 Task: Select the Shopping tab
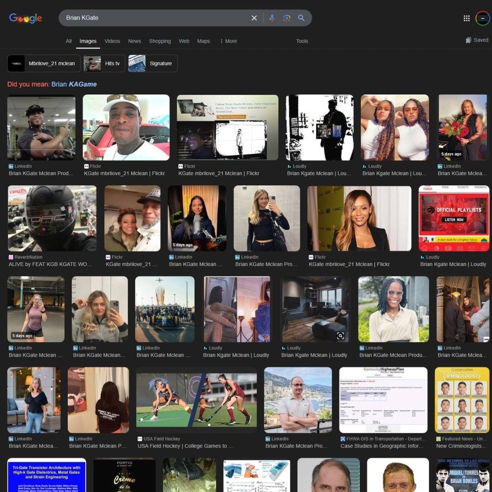[x=160, y=41]
